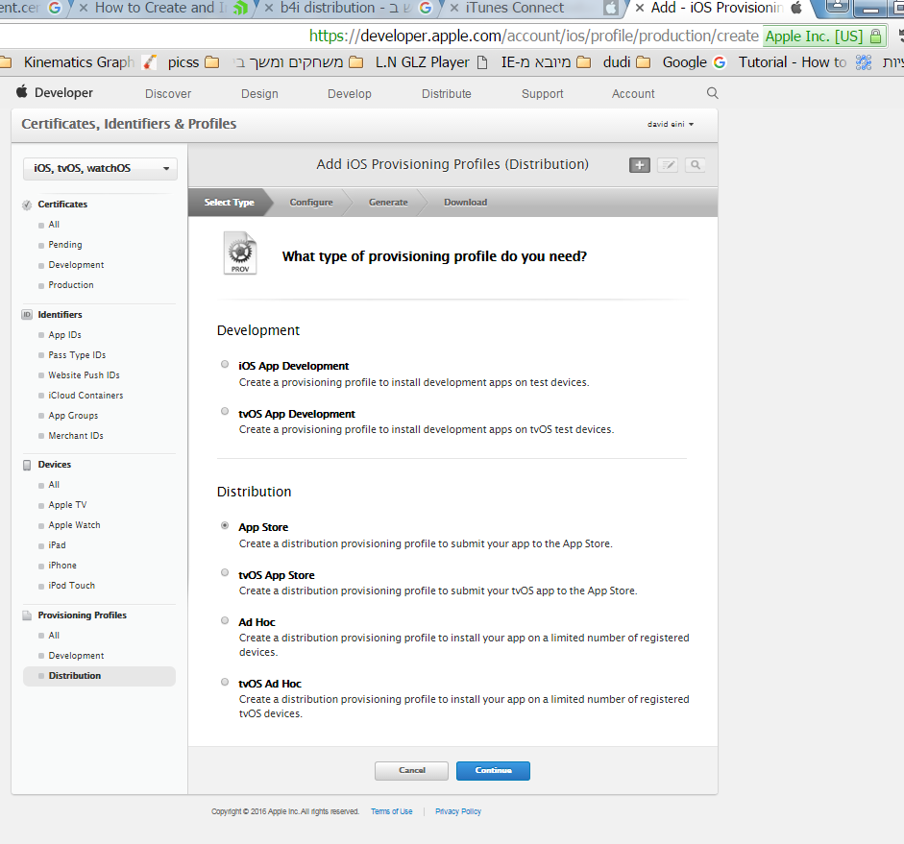Image resolution: width=904 pixels, height=844 pixels.
Task: Click the profile search magnifier icon
Action: coord(696,165)
